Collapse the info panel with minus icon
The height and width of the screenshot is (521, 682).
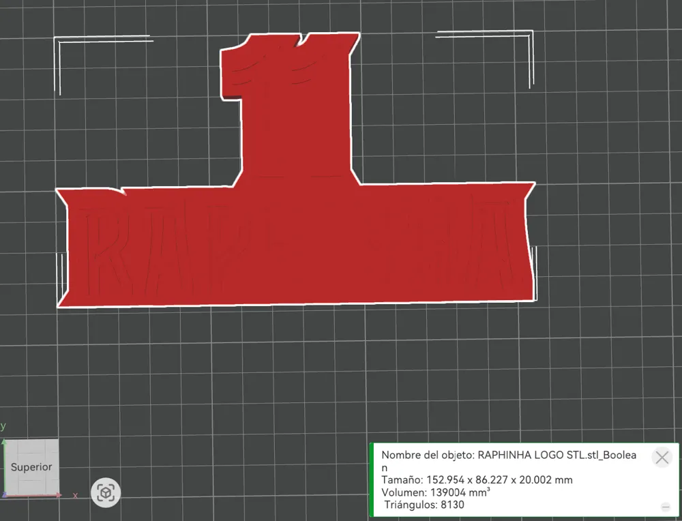click(666, 507)
